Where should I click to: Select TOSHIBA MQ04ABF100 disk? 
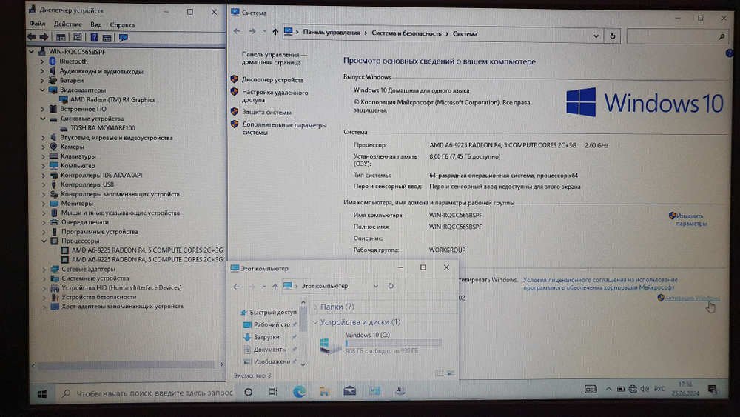click(102, 128)
